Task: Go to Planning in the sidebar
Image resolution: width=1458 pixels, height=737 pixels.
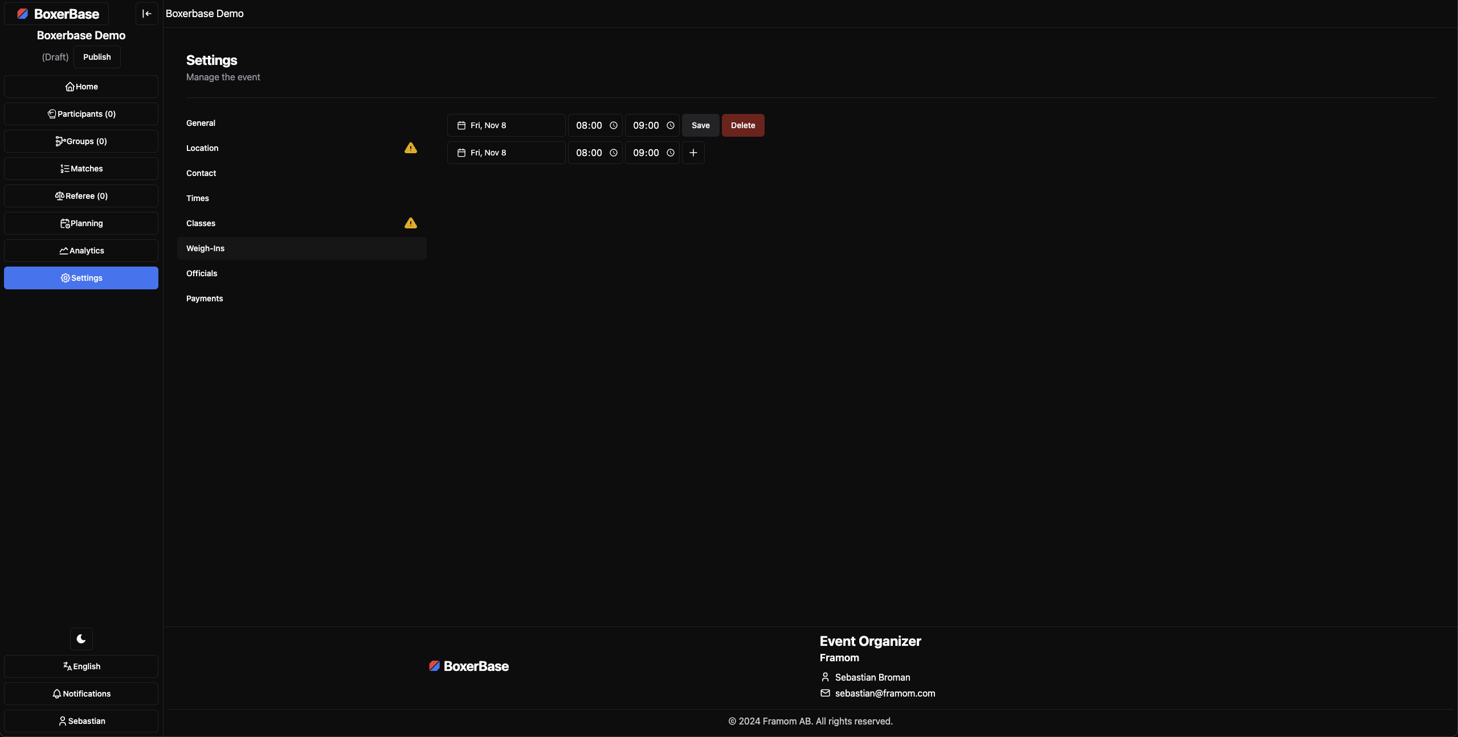Action: coord(81,223)
